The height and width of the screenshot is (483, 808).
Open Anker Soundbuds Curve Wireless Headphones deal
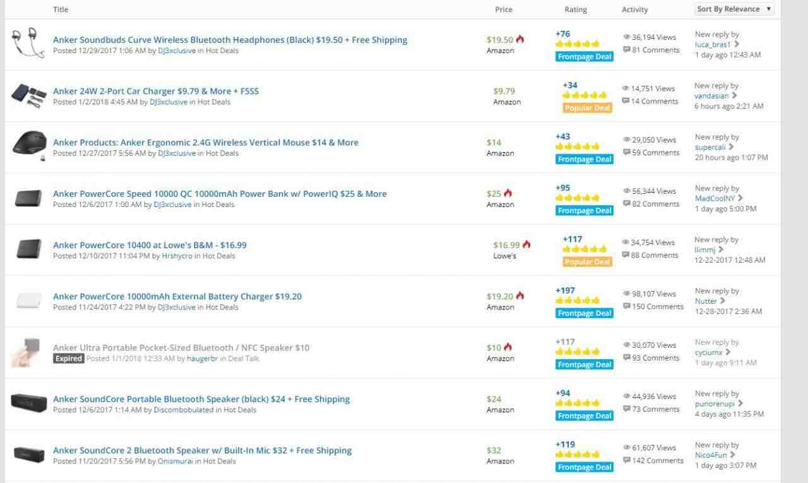pos(230,40)
